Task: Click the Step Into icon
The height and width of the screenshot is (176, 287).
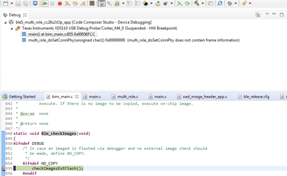Action: tap(67, 3)
